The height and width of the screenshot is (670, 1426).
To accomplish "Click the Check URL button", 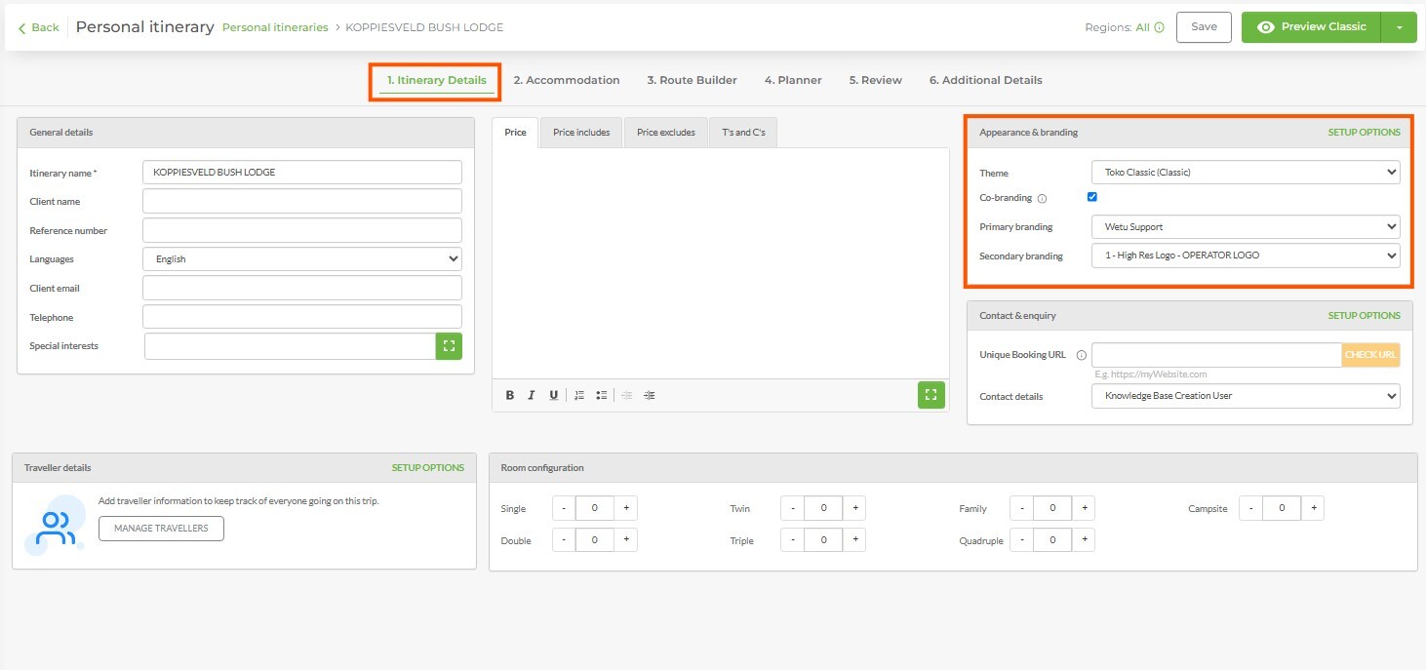I will click(x=1370, y=355).
